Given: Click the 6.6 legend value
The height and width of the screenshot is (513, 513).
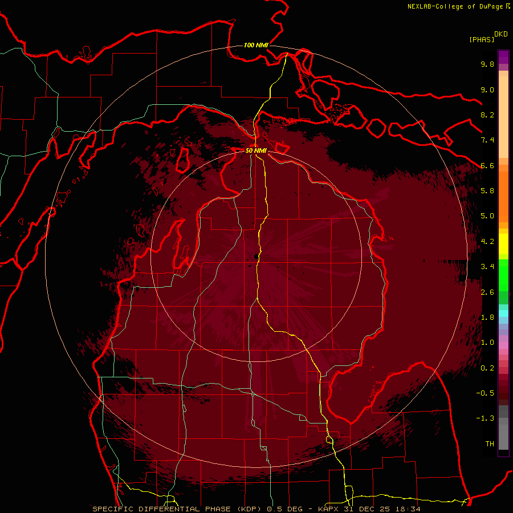Looking at the screenshot, I should click(x=487, y=165).
